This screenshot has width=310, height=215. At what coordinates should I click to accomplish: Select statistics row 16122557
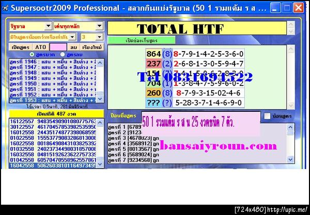point(53,121)
